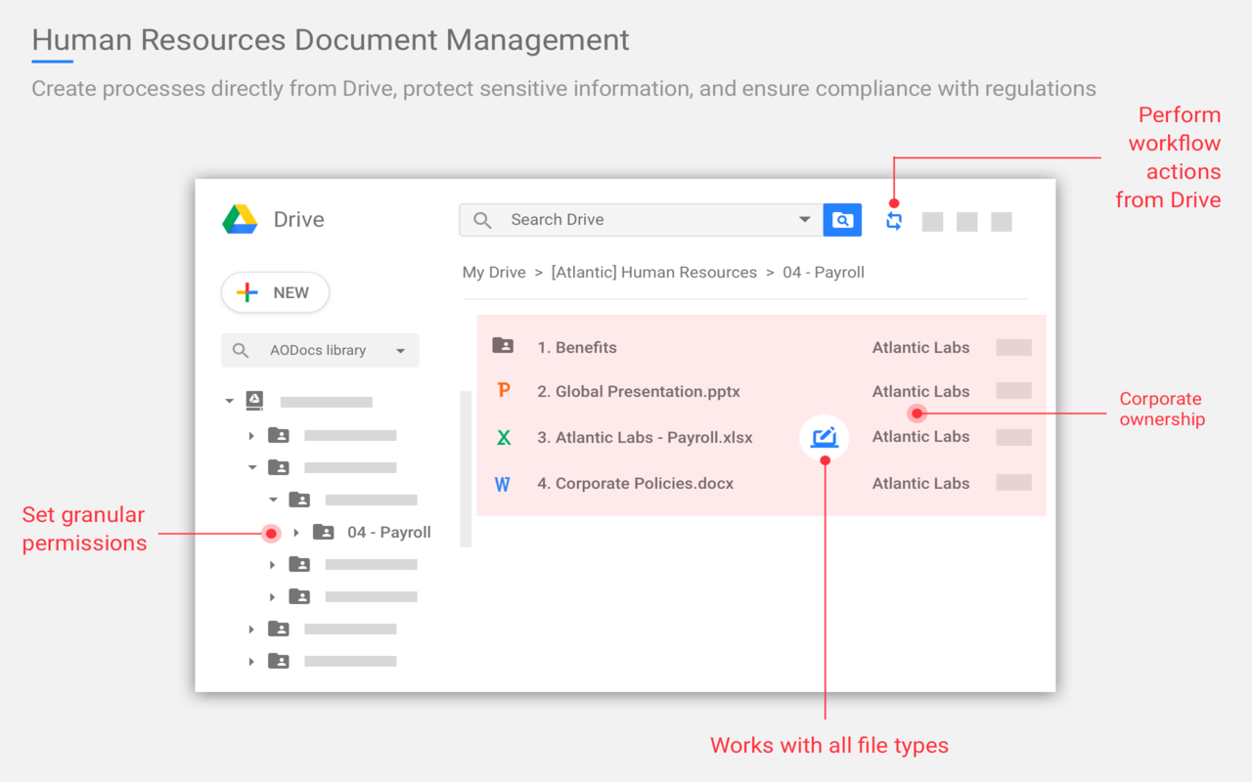Select 2. Global Presentation.pptx file
The height and width of the screenshot is (782, 1252).
click(639, 392)
